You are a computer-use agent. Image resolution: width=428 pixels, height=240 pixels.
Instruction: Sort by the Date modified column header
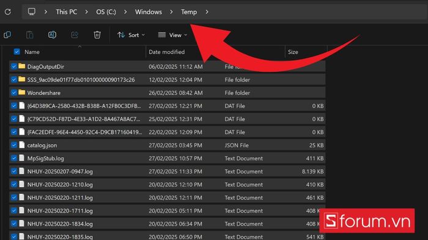click(166, 52)
